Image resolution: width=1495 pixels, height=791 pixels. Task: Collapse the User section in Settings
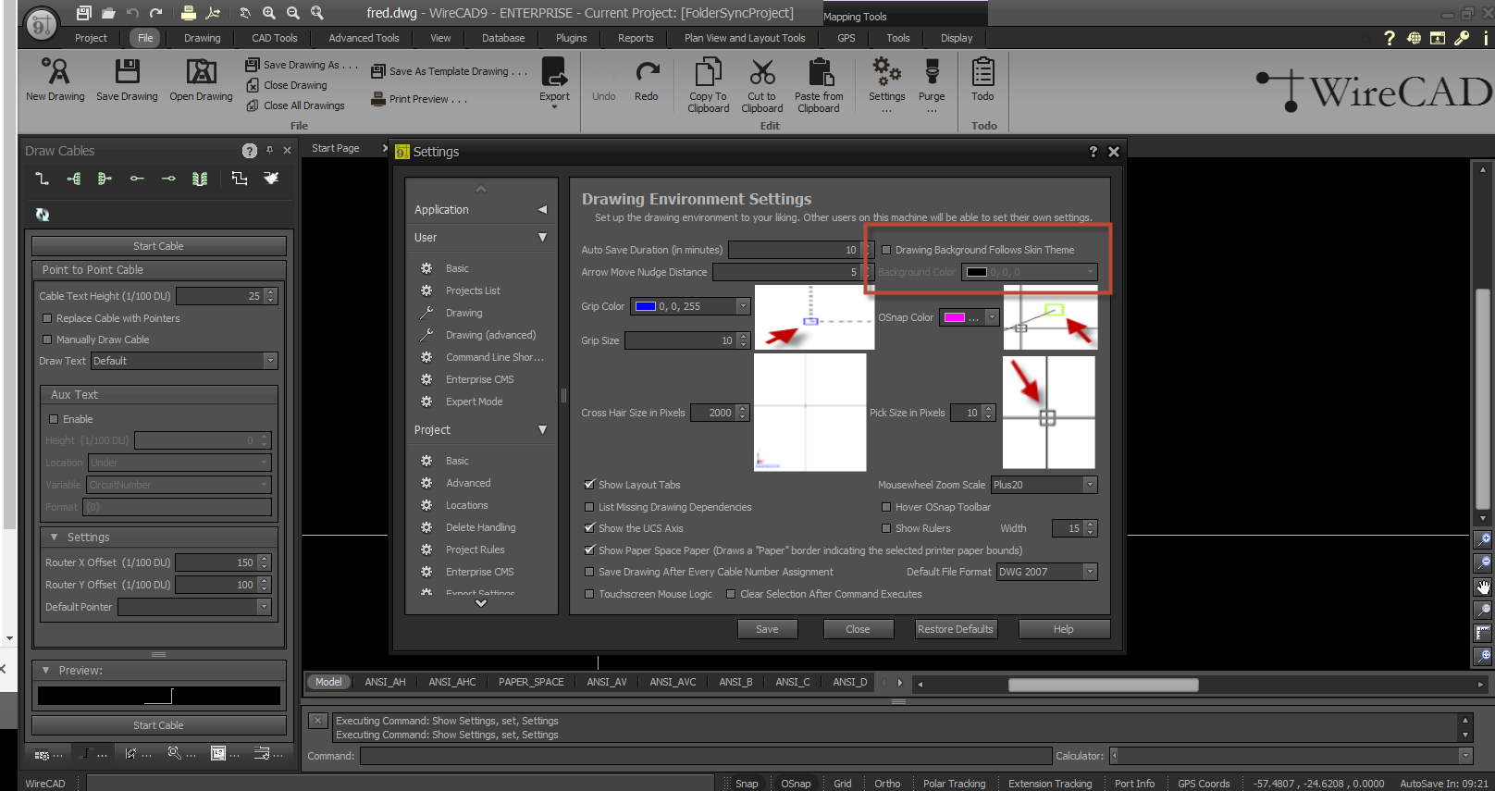click(x=542, y=238)
